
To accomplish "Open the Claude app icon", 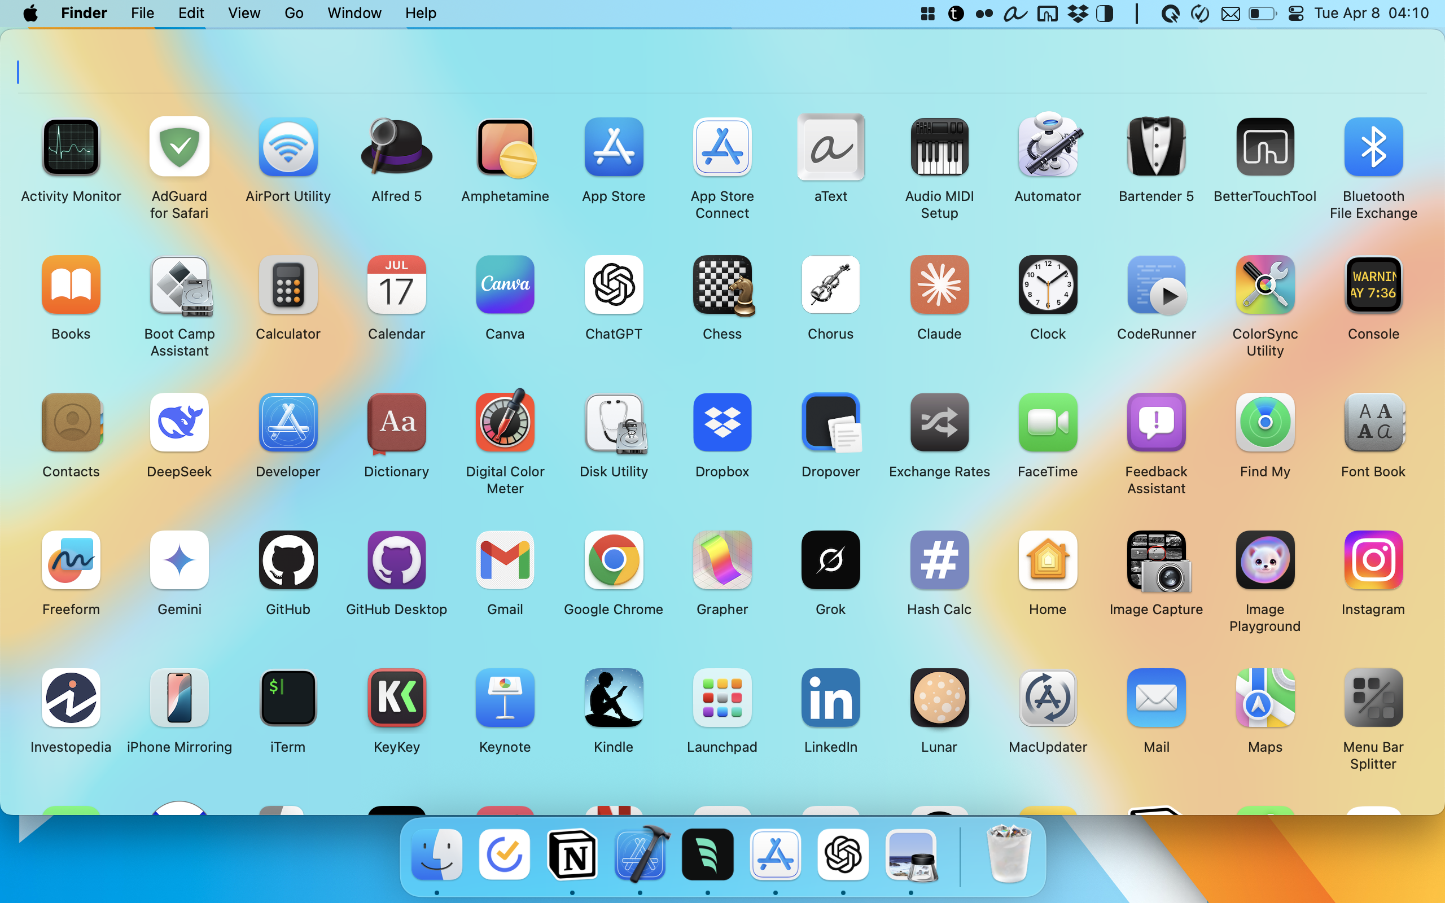I will [939, 285].
